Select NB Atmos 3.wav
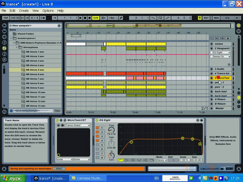Image resolution: width=243 pixels, height=182 pixels. coord(35,61)
